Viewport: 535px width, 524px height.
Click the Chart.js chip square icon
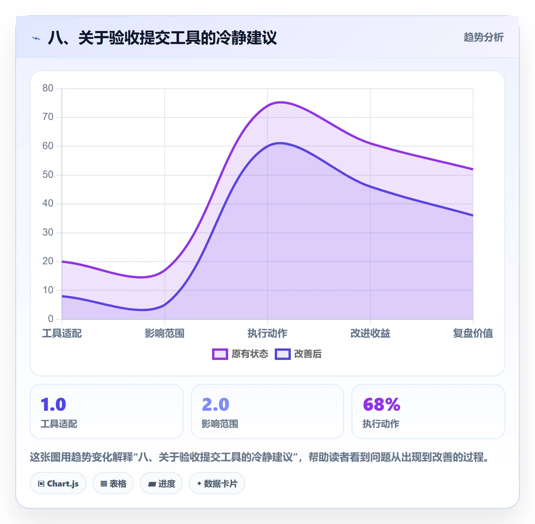pyautogui.click(x=41, y=484)
